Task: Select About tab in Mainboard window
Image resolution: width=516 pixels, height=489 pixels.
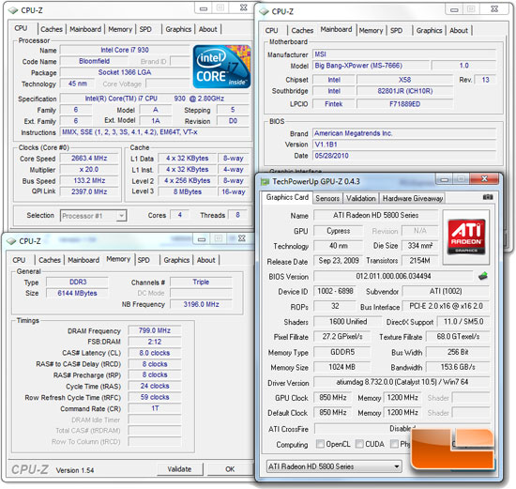Action: (x=459, y=31)
